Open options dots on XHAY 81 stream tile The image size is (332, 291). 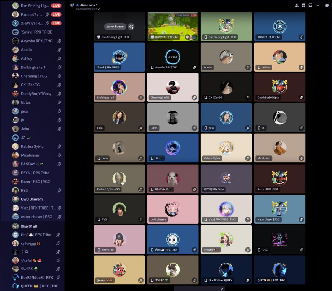tap(194, 37)
